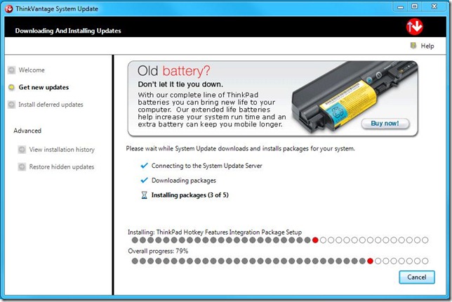452x302 pixels.
Task: Maximize the System Update window
Action: (415, 6)
